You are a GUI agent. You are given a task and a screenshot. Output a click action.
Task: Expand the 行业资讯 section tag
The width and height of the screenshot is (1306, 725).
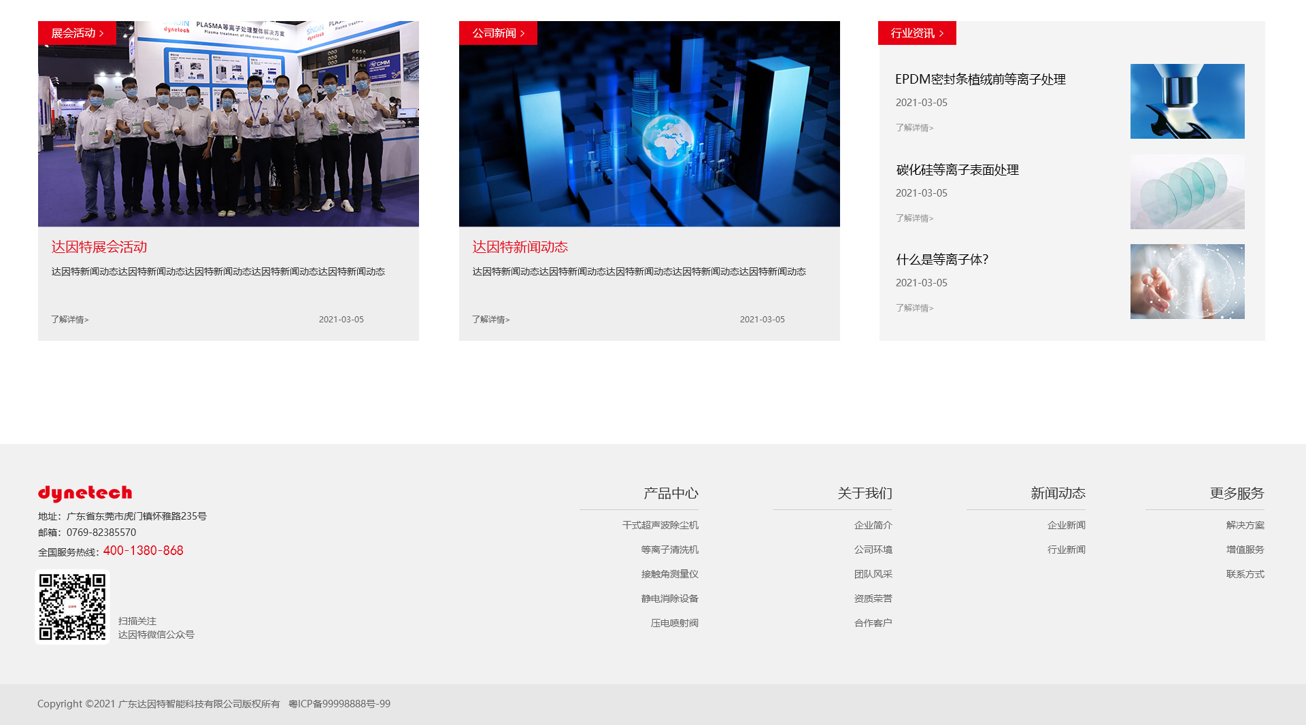917,33
